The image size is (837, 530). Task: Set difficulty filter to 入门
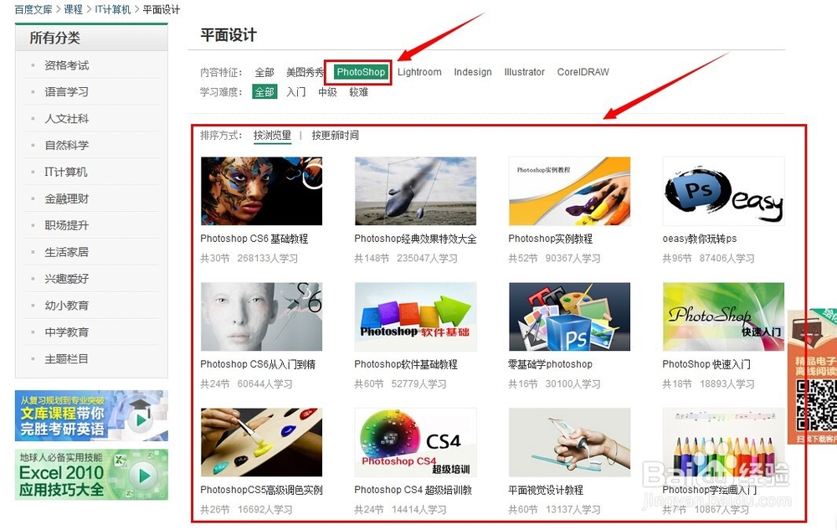295,92
